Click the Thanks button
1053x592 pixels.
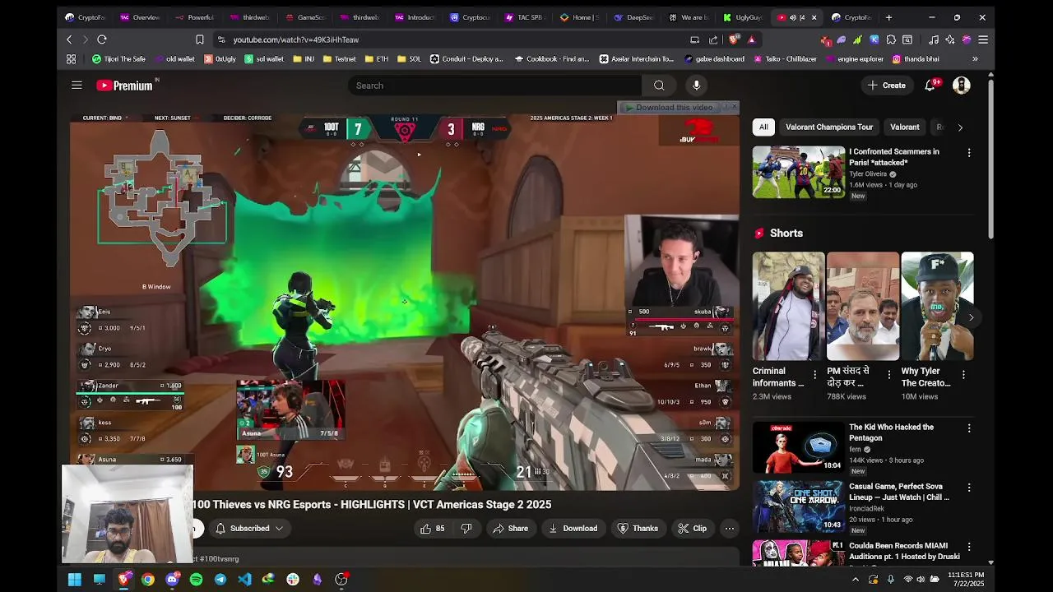point(638,529)
